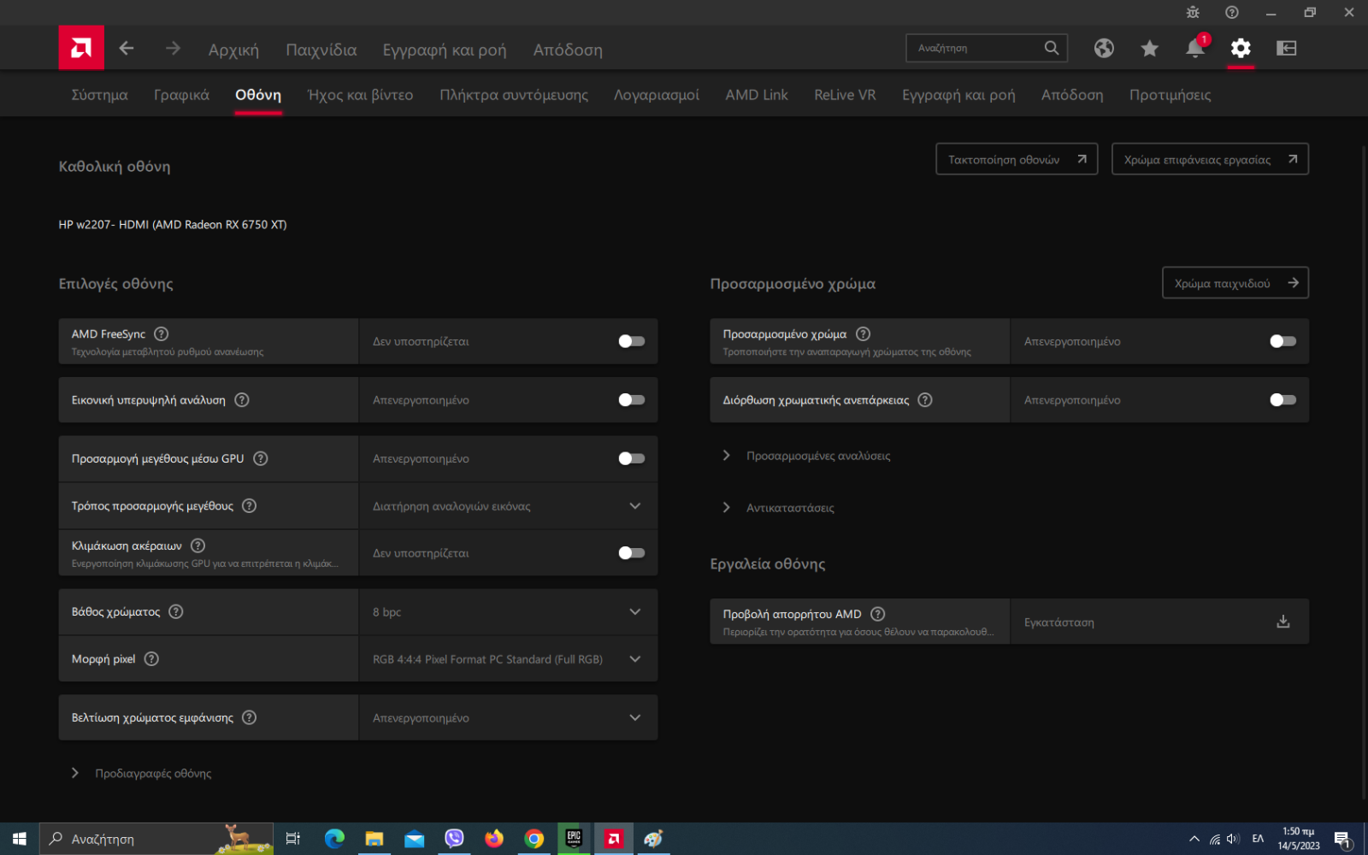The image size is (1368, 855).
Task: Open the 8 bpc color depth dropdown
Action: click(x=509, y=612)
